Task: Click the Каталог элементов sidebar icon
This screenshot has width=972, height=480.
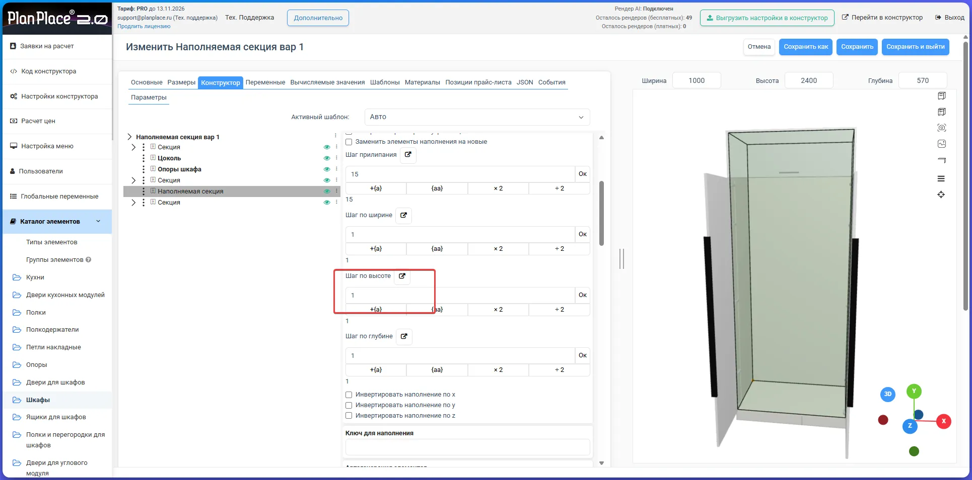Action: 13,221
